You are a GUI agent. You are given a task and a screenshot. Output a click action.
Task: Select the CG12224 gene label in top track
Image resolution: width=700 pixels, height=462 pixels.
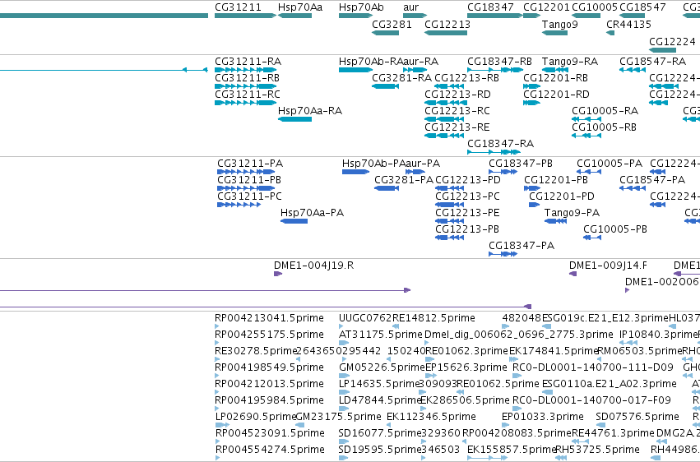(x=672, y=41)
